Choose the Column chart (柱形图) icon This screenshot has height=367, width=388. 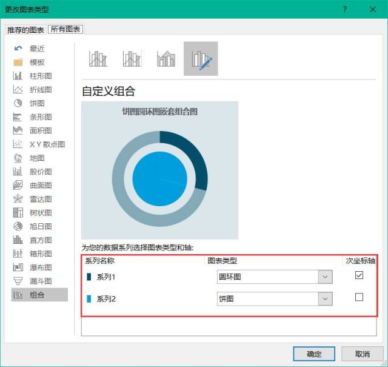(x=18, y=76)
